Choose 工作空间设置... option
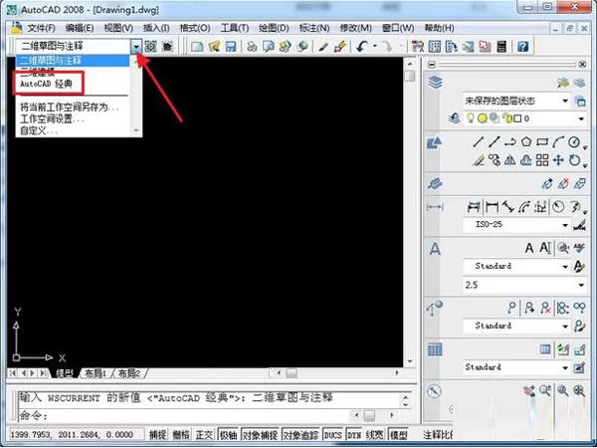This screenshot has width=597, height=448. (52, 119)
